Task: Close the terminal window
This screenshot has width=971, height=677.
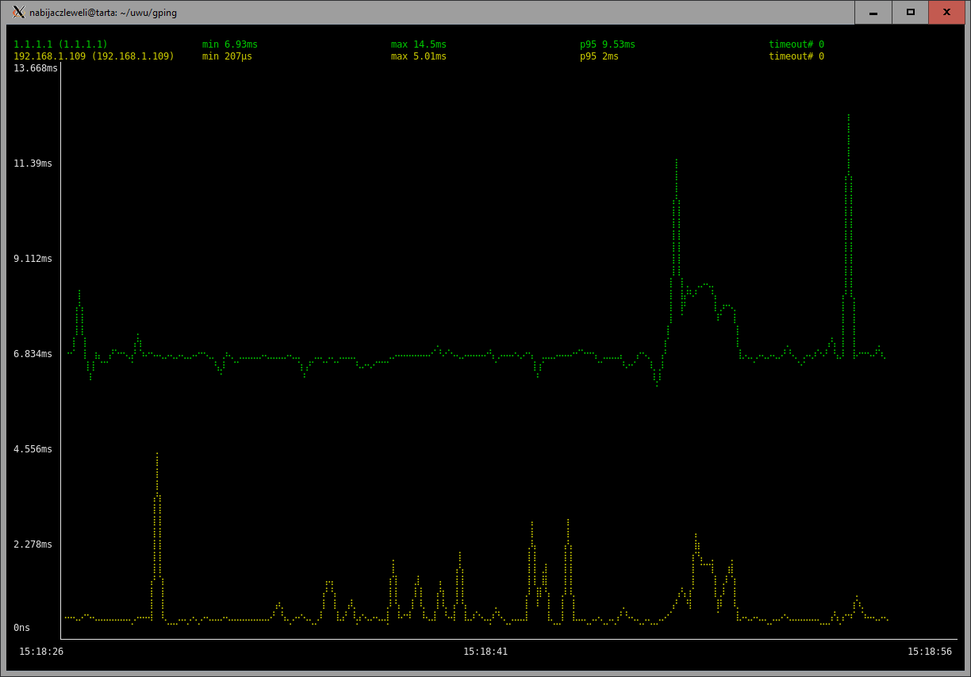Action: (946, 12)
